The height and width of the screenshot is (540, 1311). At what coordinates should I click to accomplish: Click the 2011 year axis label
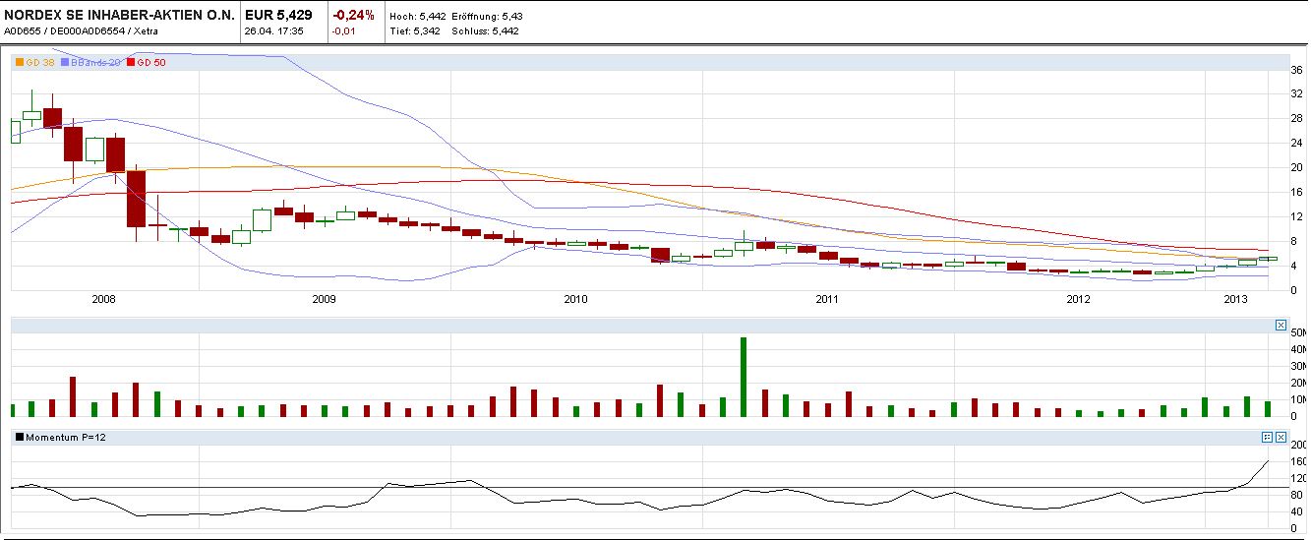pyautogui.click(x=827, y=298)
